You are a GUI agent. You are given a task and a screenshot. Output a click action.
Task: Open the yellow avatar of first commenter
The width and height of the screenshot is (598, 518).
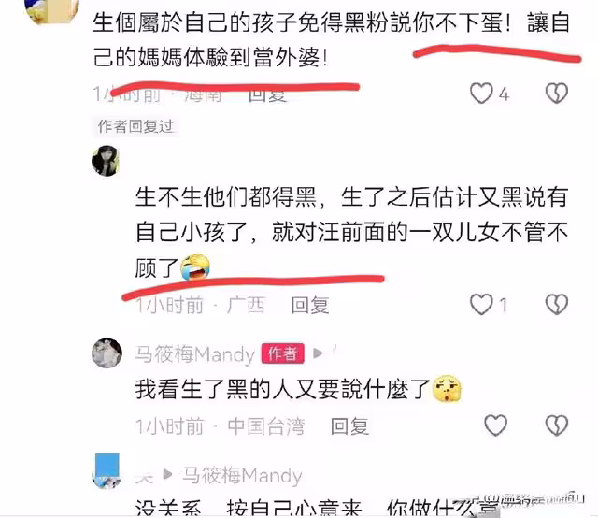click(51, 11)
